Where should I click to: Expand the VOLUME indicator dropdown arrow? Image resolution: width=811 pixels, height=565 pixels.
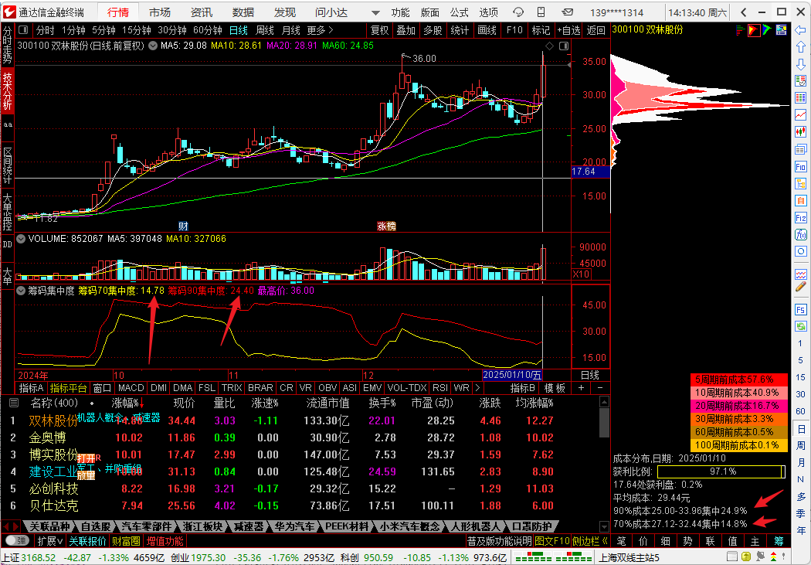21,239
